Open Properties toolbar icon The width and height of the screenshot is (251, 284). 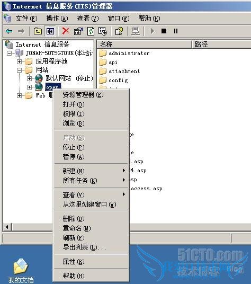tap(78, 31)
